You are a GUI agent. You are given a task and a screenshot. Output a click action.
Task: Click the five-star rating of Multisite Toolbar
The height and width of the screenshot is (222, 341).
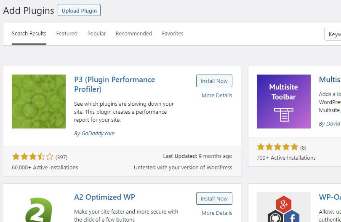point(277,147)
